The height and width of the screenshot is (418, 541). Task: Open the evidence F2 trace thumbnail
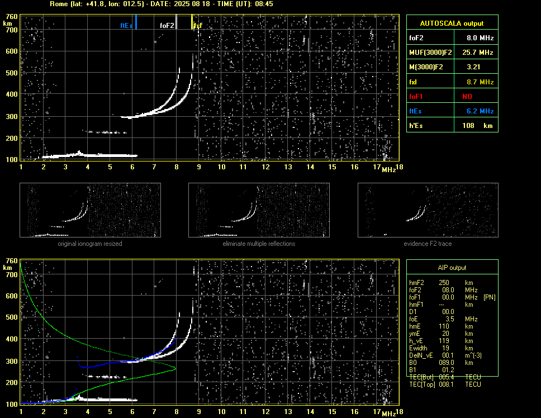pyautogui.click(x=428, y=210)
